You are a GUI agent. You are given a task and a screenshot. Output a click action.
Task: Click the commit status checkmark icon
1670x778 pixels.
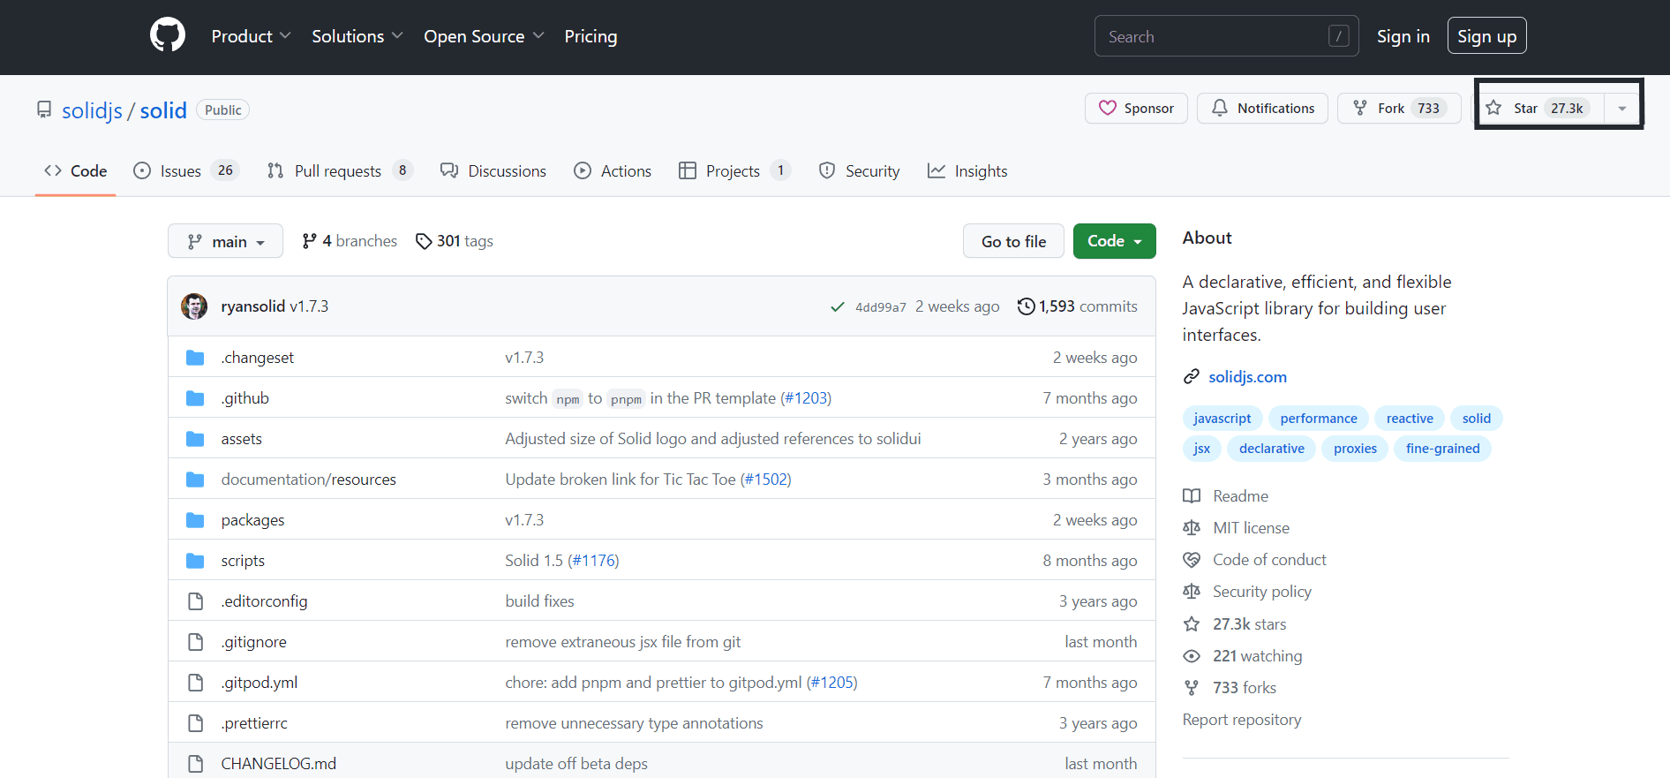838,307
